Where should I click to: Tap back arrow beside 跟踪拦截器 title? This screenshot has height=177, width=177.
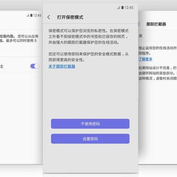click(139, 24)
